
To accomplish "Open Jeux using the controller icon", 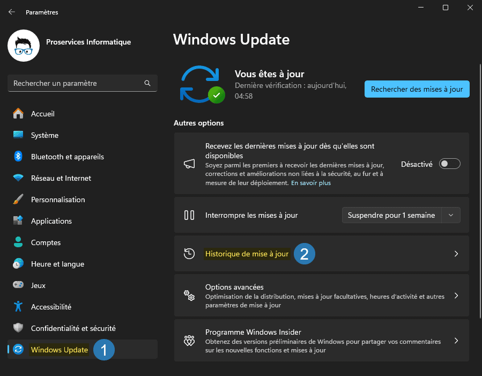I will pos(17,285).
